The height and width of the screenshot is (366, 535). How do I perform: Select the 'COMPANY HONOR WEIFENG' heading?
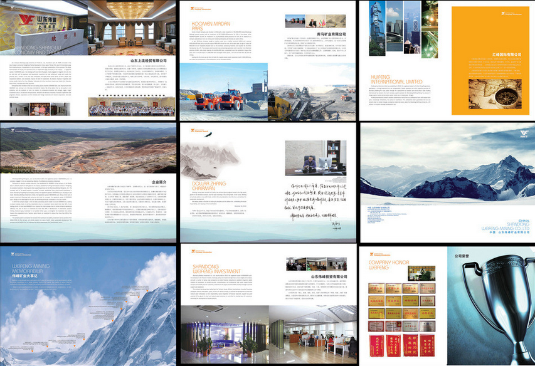point(389,265)
